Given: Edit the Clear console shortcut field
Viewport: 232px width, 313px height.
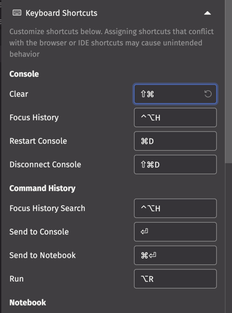Looking at the screenshot, I should [175, 94].
